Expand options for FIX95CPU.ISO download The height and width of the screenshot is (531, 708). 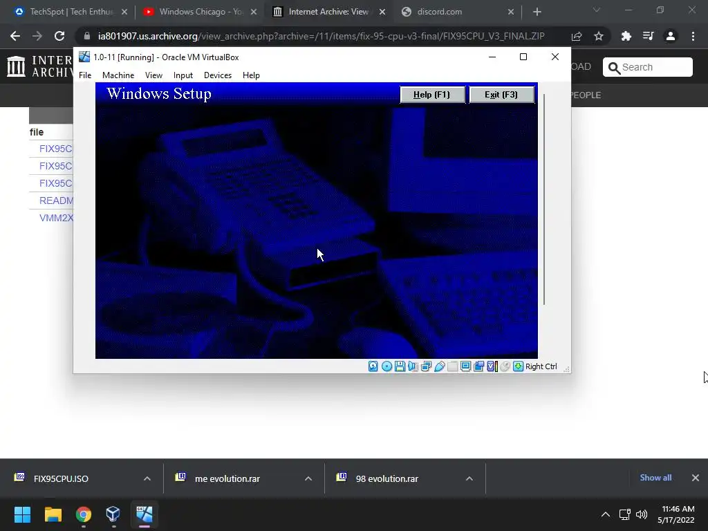tap(147, 478)
